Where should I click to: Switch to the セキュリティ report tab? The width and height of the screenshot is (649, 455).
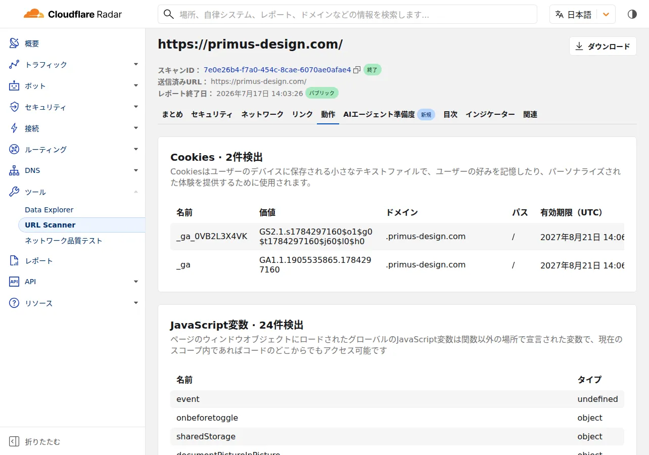pos(212,115)
